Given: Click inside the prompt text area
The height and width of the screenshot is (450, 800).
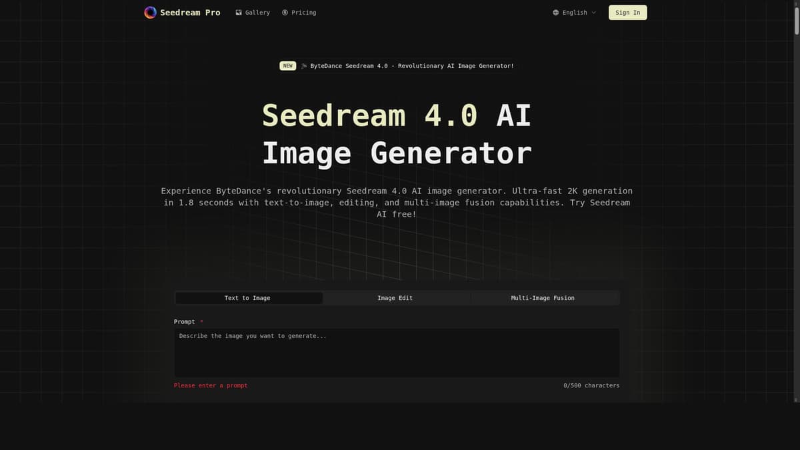Looking at the screenshot, I should pos(397,352).
